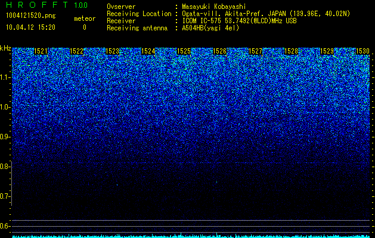Viewport: 375px width, 238px height.
Task: Click the meteor label
Action: pyautogui.click(x=85, y=18)
